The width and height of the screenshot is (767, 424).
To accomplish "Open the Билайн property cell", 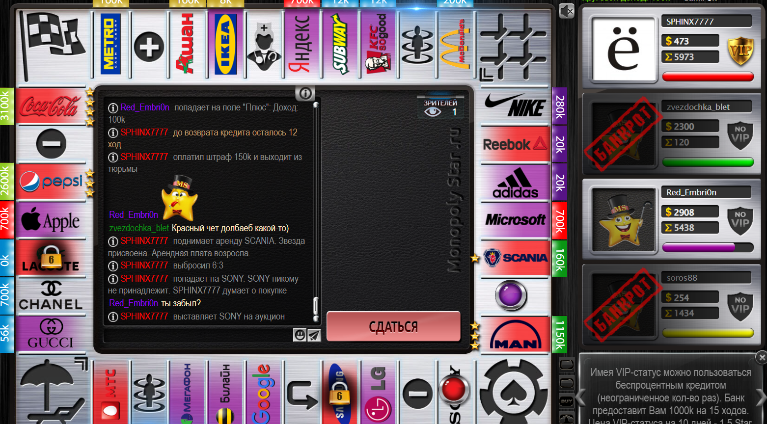I will [x=225, y=392].
